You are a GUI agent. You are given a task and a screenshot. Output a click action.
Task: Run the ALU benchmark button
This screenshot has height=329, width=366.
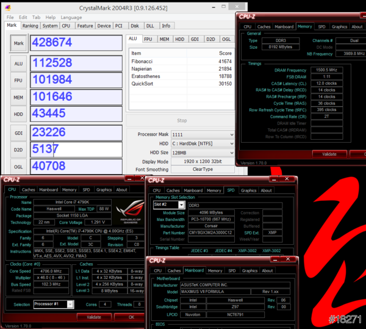19,63
